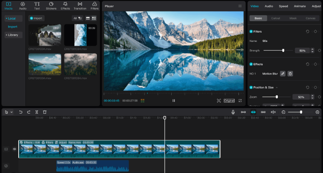Click the split clip tool in timeline toolbar

click(37, 112)
